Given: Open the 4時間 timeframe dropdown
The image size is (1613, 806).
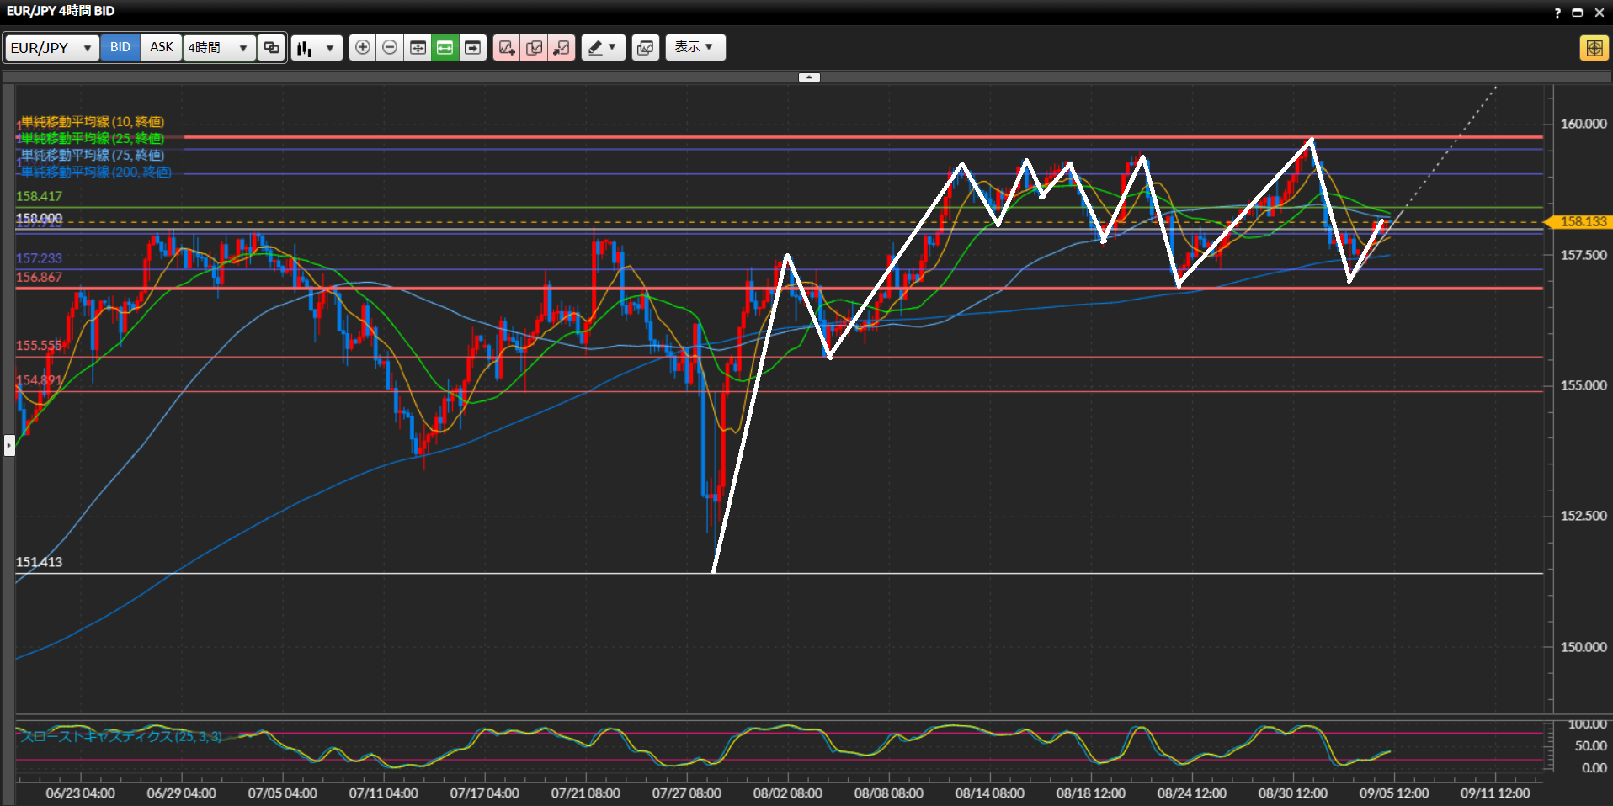Looking at the screenshot, I should click(218, 48).
